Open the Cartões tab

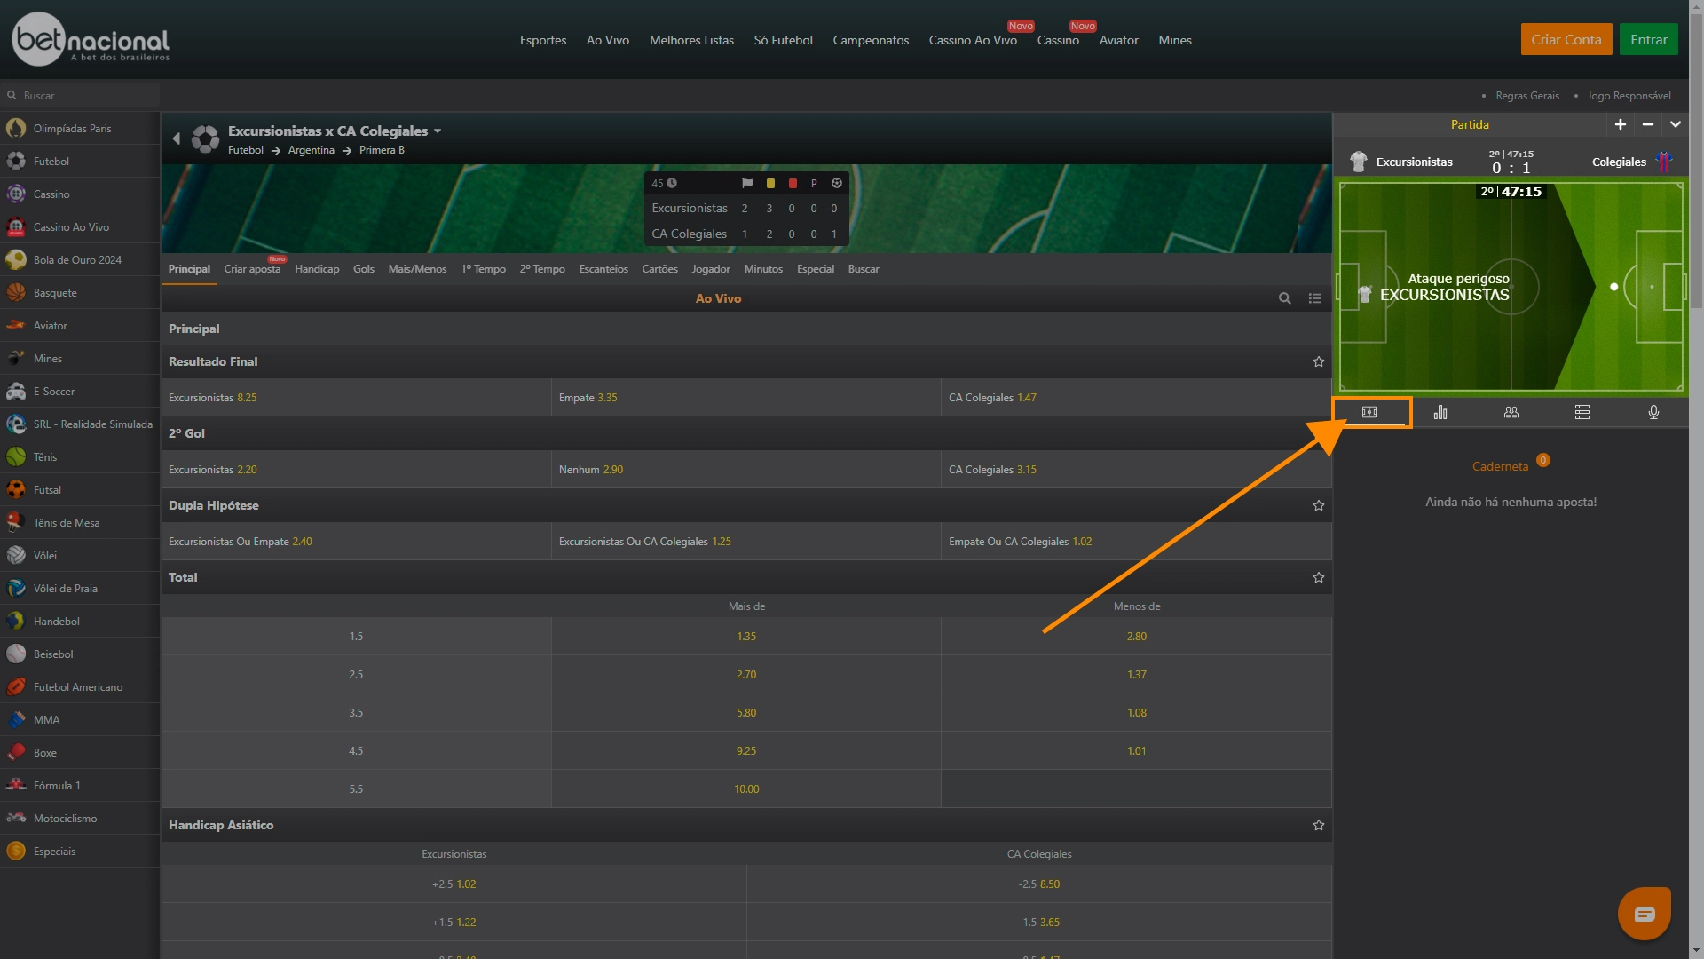pyautogui.click(x=659, y=269)
